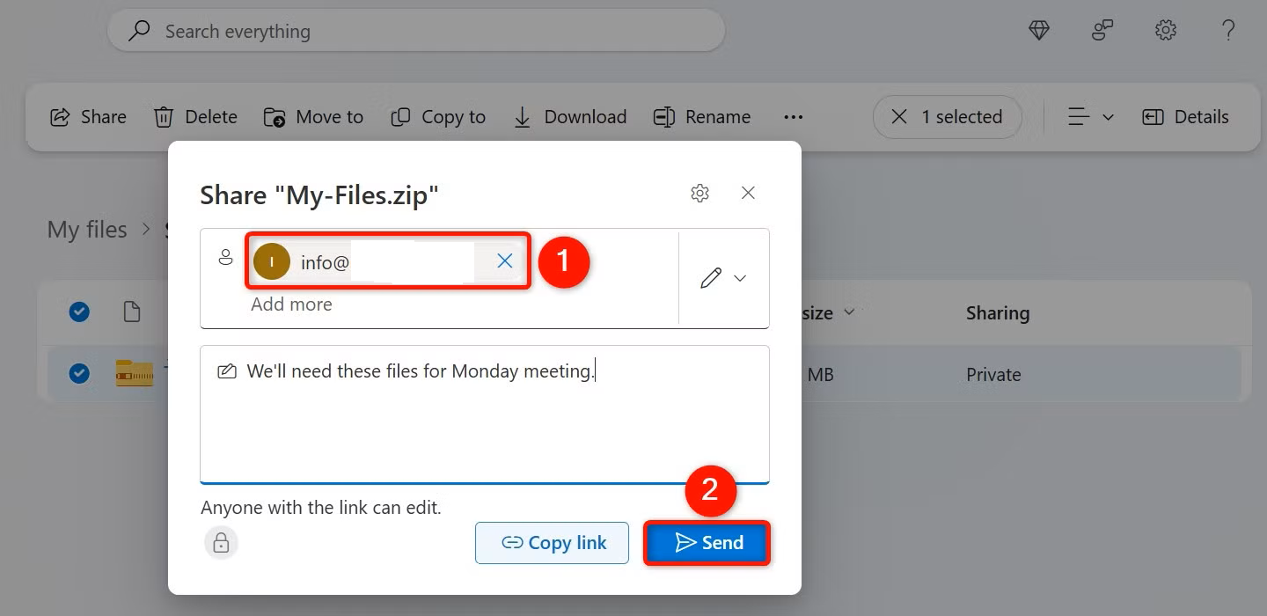
Task: Remove the info@ recipient with X
Action: click(x=505, y=260)
